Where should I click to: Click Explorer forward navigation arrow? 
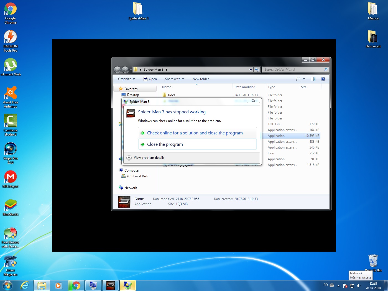pos(125,70)
